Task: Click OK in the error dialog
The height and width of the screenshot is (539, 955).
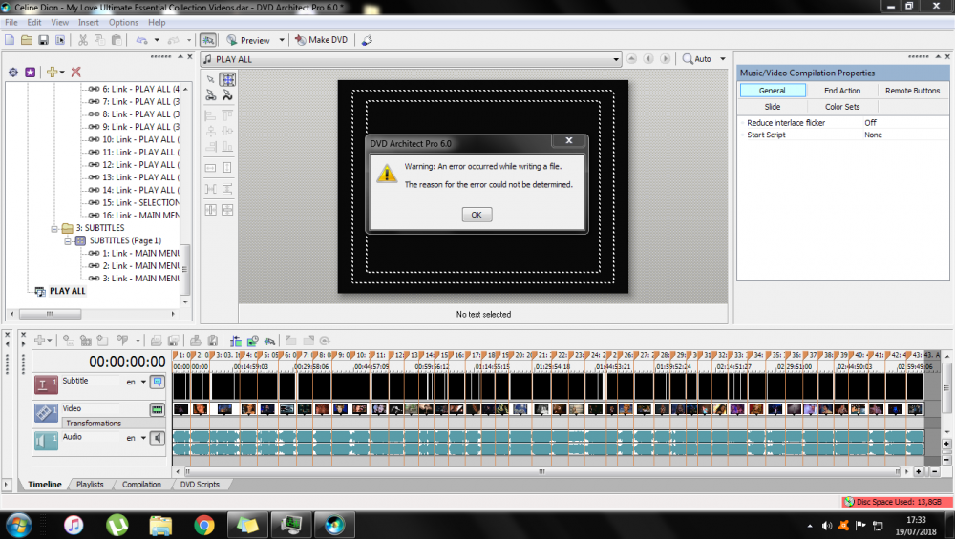Action: (476, 215)
